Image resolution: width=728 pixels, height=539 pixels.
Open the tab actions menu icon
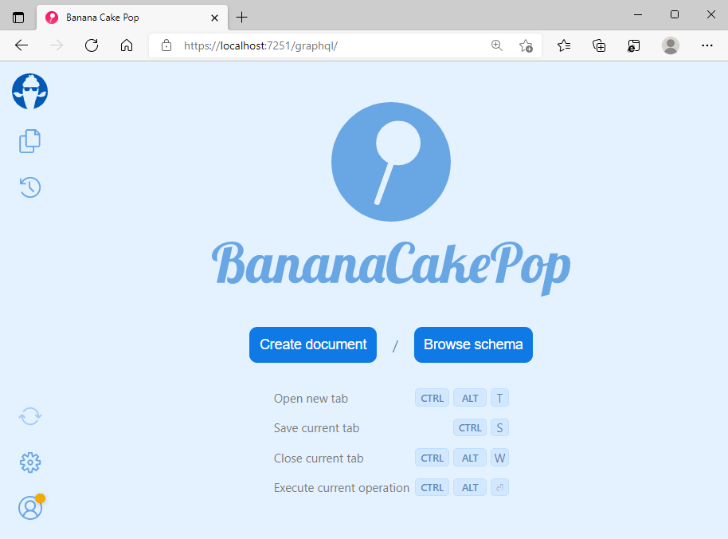click(x=18, y=18)
